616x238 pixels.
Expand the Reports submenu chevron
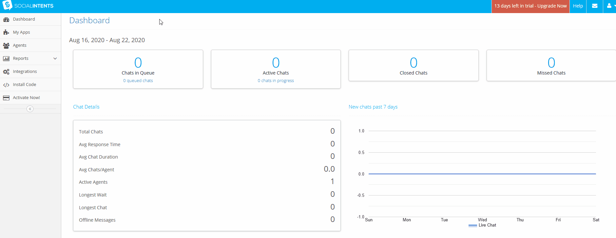(x=55, y=59)
